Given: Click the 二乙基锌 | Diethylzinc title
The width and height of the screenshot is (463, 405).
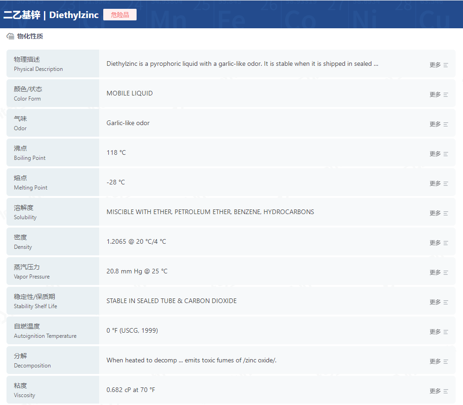Looking at the screenshot, I should (51, 15).
